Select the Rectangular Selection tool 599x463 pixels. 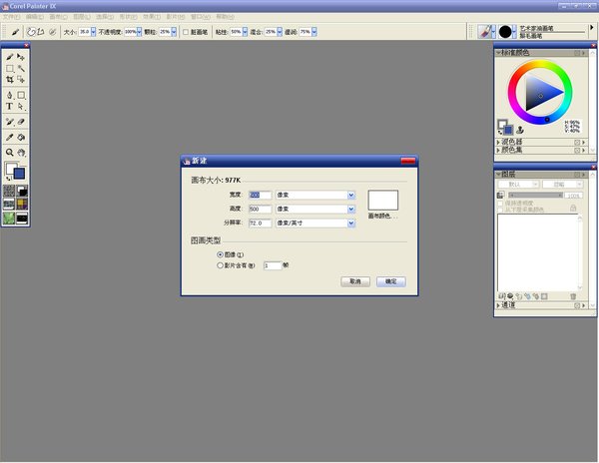click(x=10, y=69)
